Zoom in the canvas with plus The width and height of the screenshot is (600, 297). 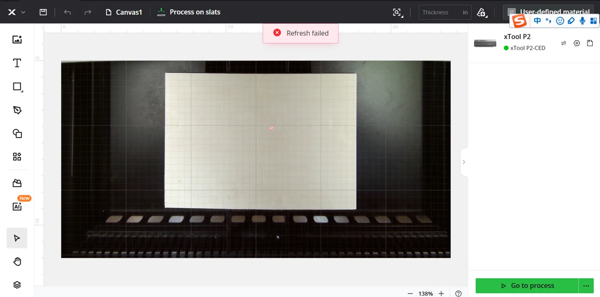coord(441,294)
